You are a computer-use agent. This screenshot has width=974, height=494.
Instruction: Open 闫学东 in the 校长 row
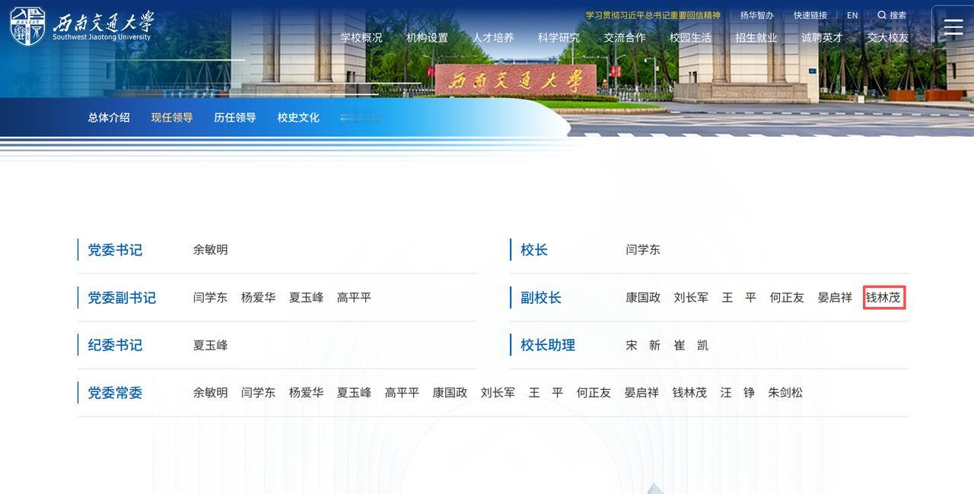pos(643,249)
